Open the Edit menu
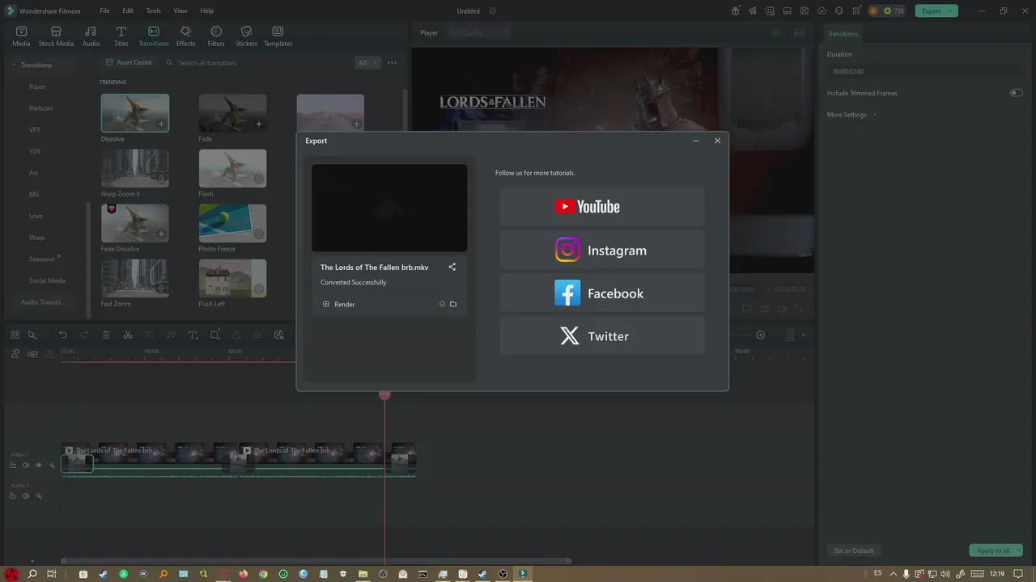The height and width of the screenshot is (582, 1036). 128,11
